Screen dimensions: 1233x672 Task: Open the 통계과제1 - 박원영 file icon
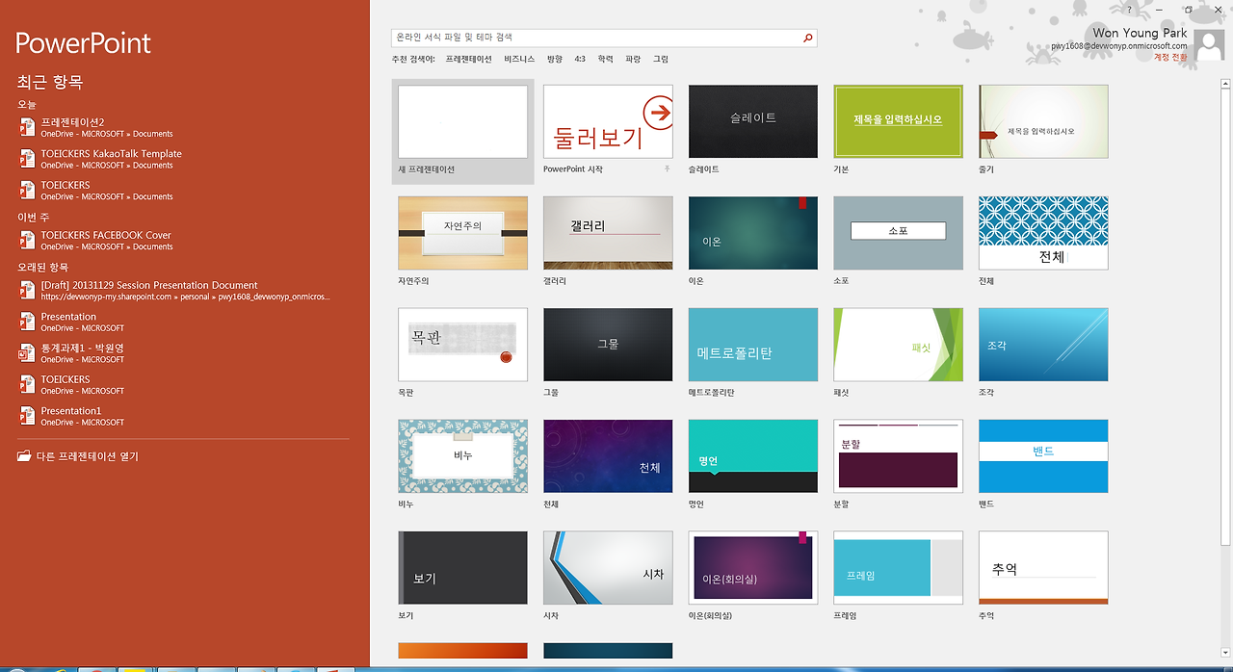26,353
